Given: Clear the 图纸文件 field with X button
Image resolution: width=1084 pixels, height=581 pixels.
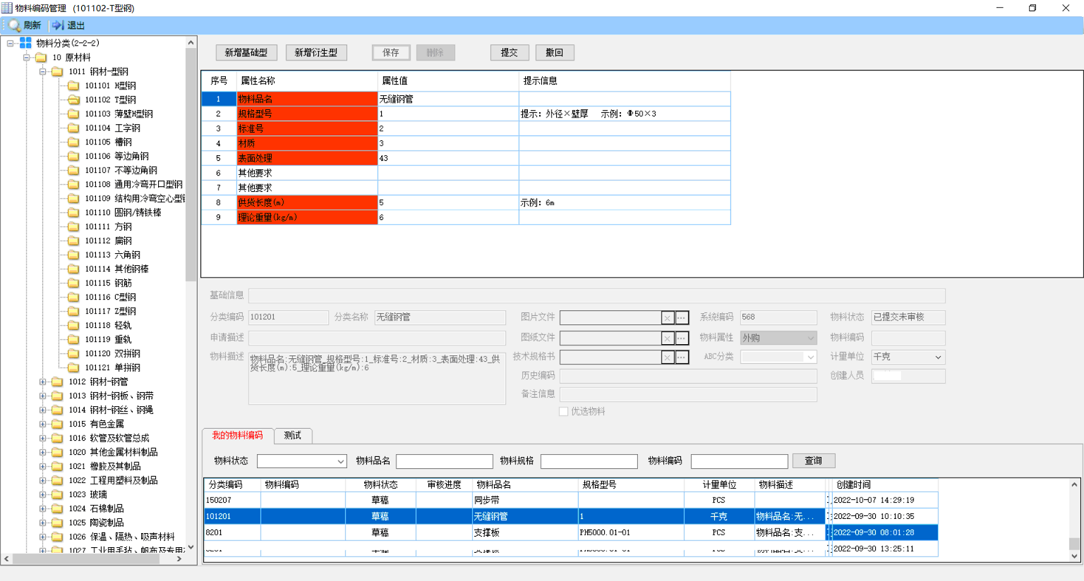Looking at the screenshot, I should pos(667,338).
